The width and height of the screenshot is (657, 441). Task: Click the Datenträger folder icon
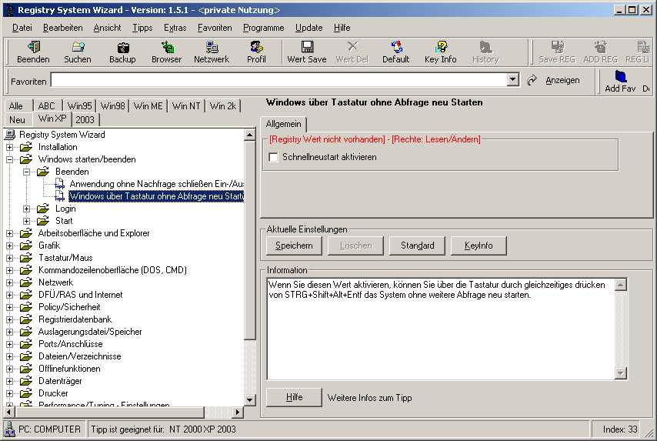click(26, 381)
